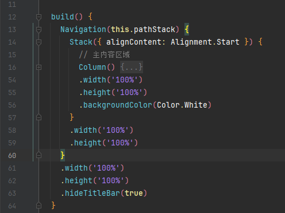Collapse the Stack block fold marker
Image resolution: width=285 pixels, height=213 pixels.
pyautogui.click(x=38, y=42)
